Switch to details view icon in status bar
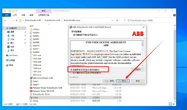This screenshot has height=110, width=187. 170,104
